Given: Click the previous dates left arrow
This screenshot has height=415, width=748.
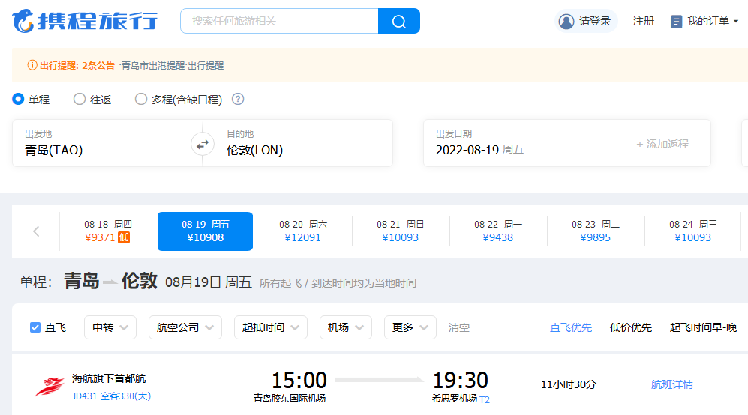Looking at the screenshot, I should click(x=36, y=231).
